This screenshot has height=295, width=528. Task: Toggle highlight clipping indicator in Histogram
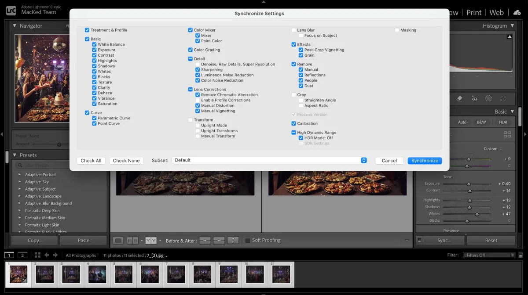510,37
